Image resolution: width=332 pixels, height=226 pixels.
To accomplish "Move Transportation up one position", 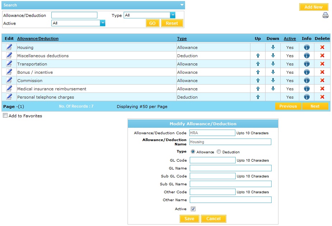I will [x=258, y=64].
